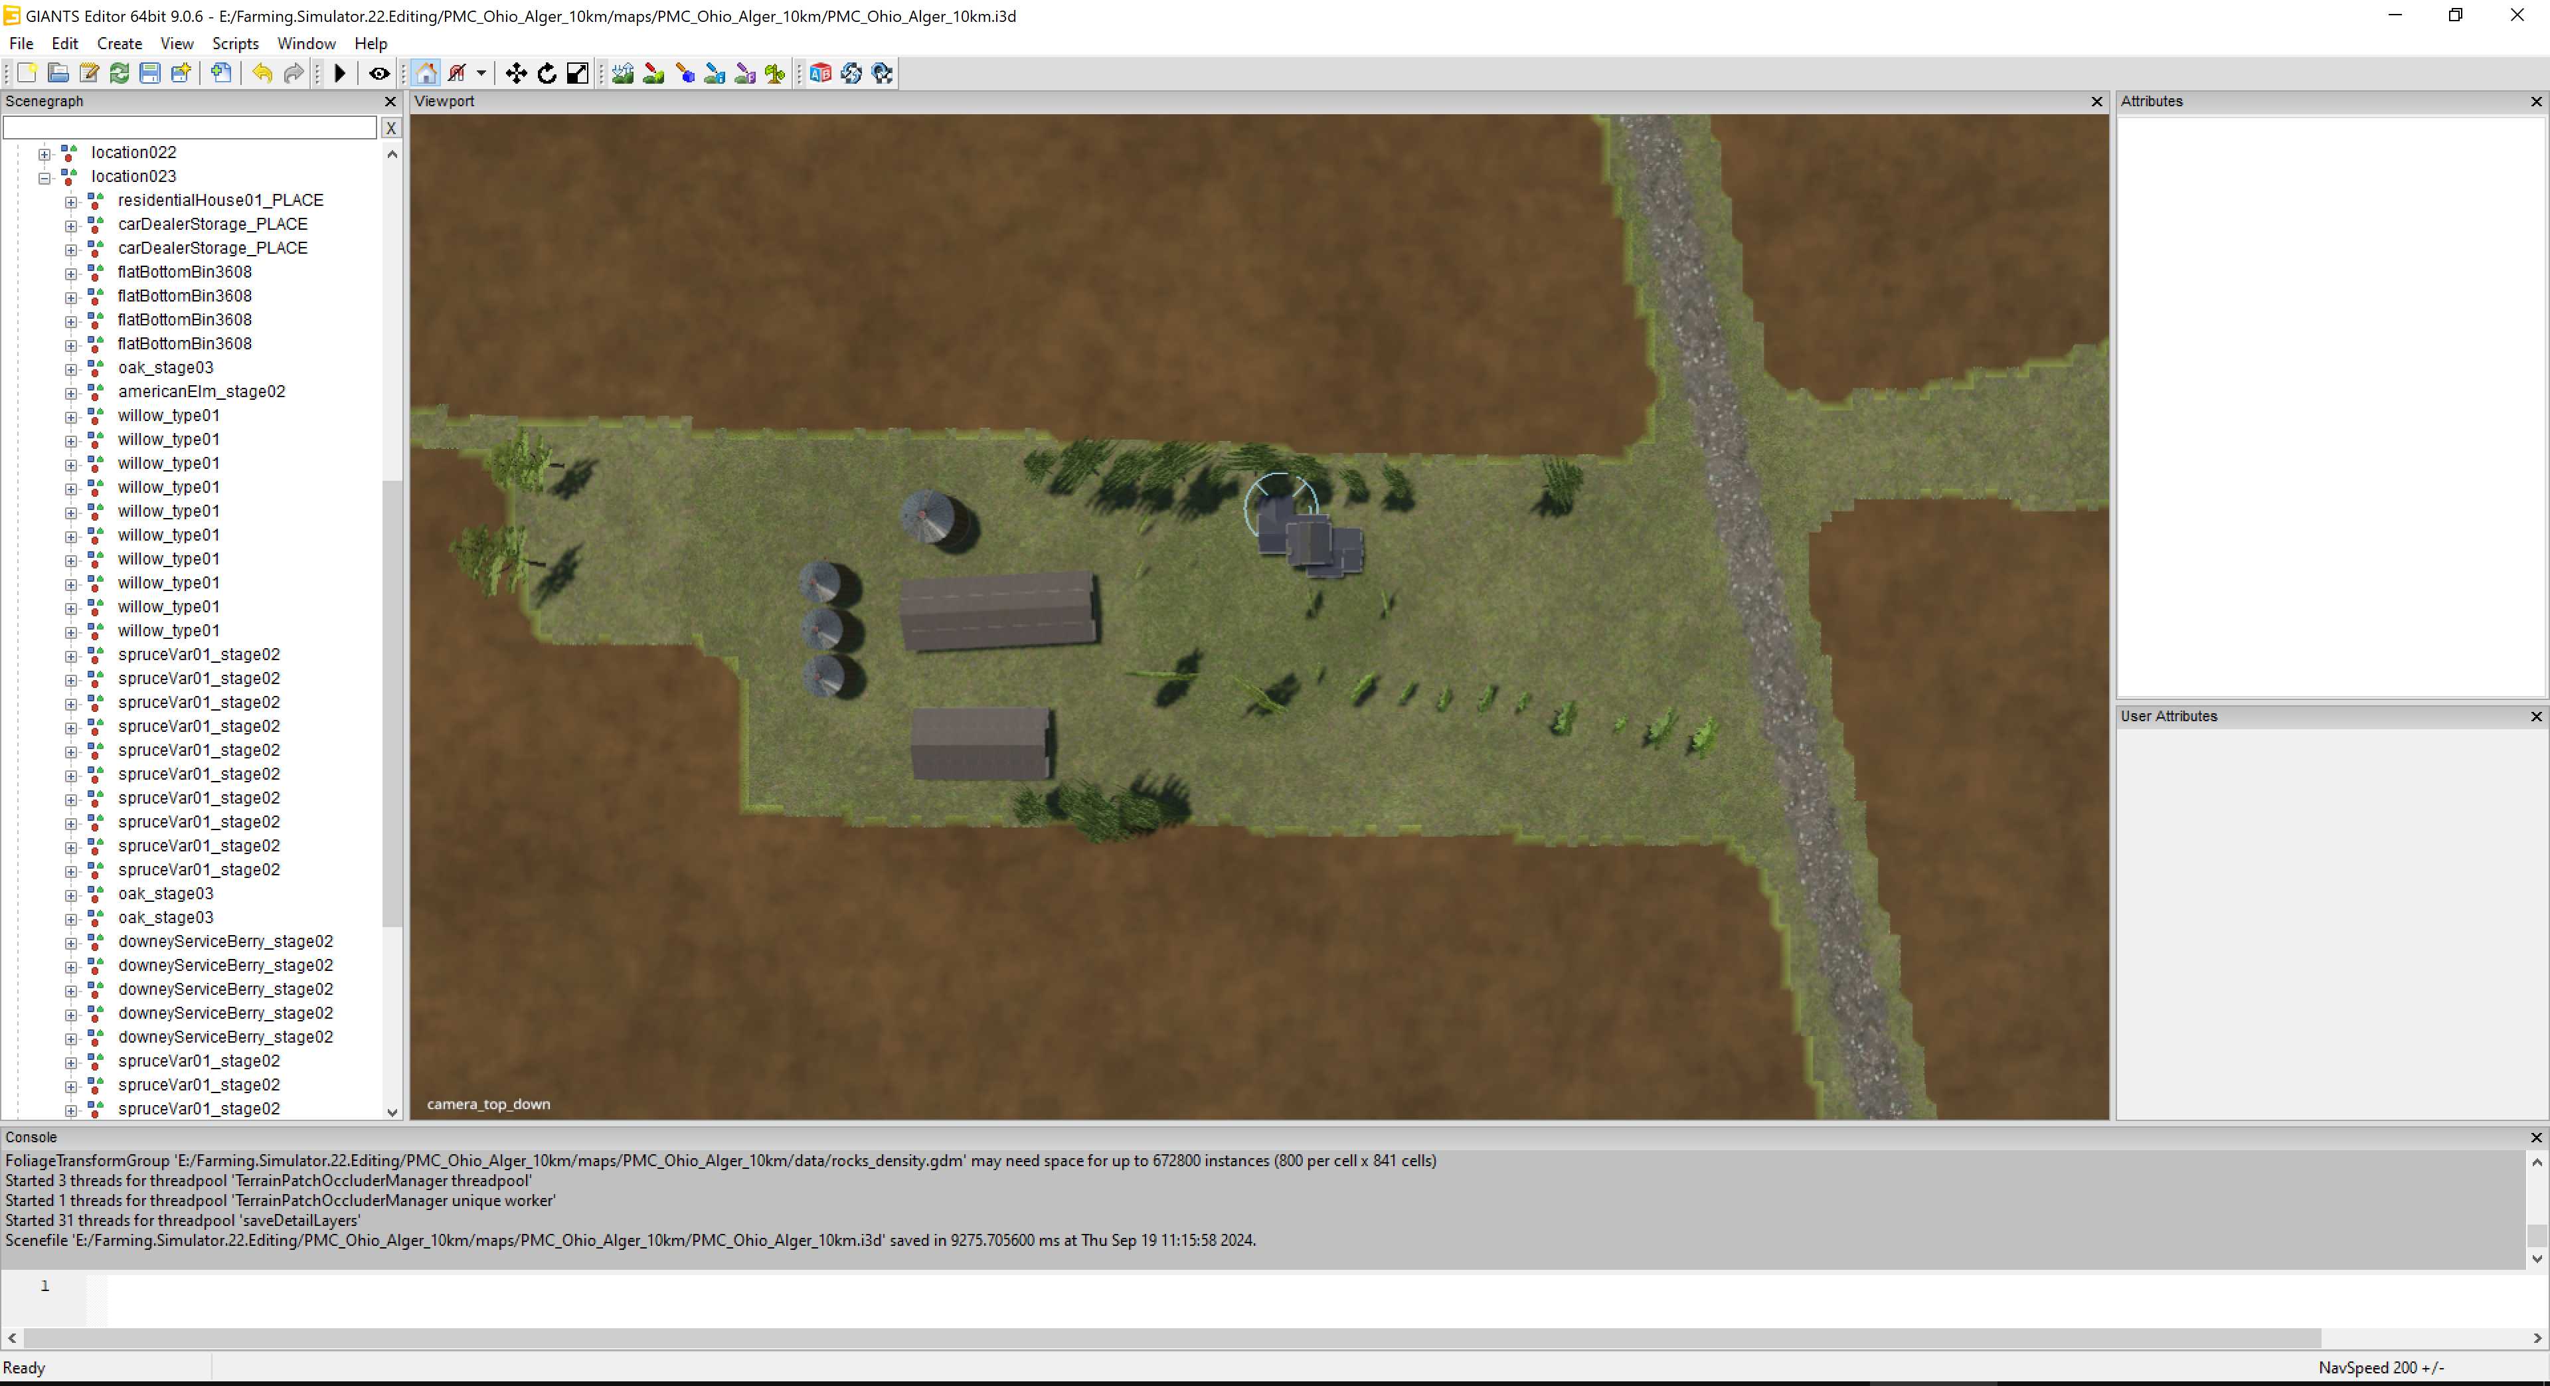Select residentialHouse01_PLACE in scenegraph
The image size is (2550, 1386).
(220, 200)
